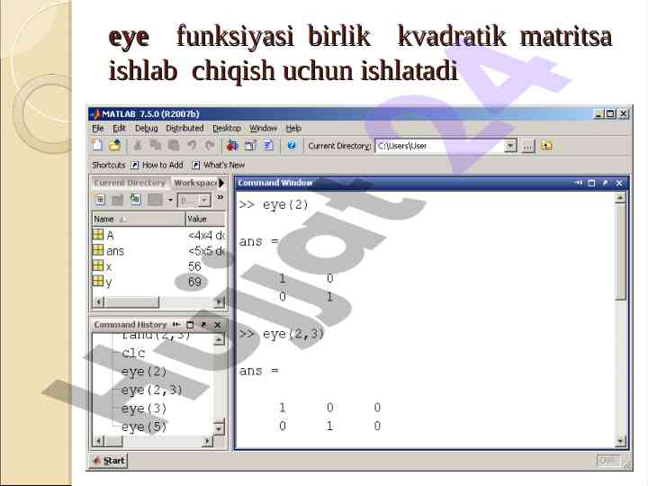Click the What's New shortcut

tap(218, 165)
